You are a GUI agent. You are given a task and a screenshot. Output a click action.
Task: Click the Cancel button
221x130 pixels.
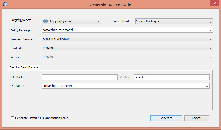point(196,118)
